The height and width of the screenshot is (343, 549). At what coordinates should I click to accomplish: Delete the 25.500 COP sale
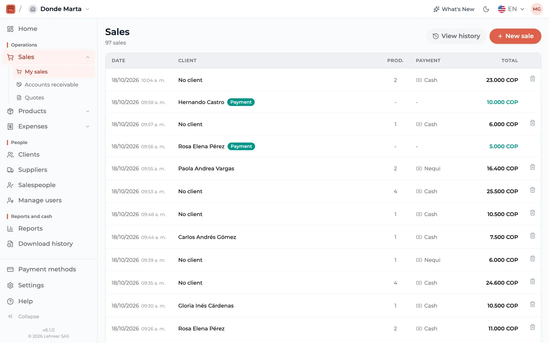(533, 190)
